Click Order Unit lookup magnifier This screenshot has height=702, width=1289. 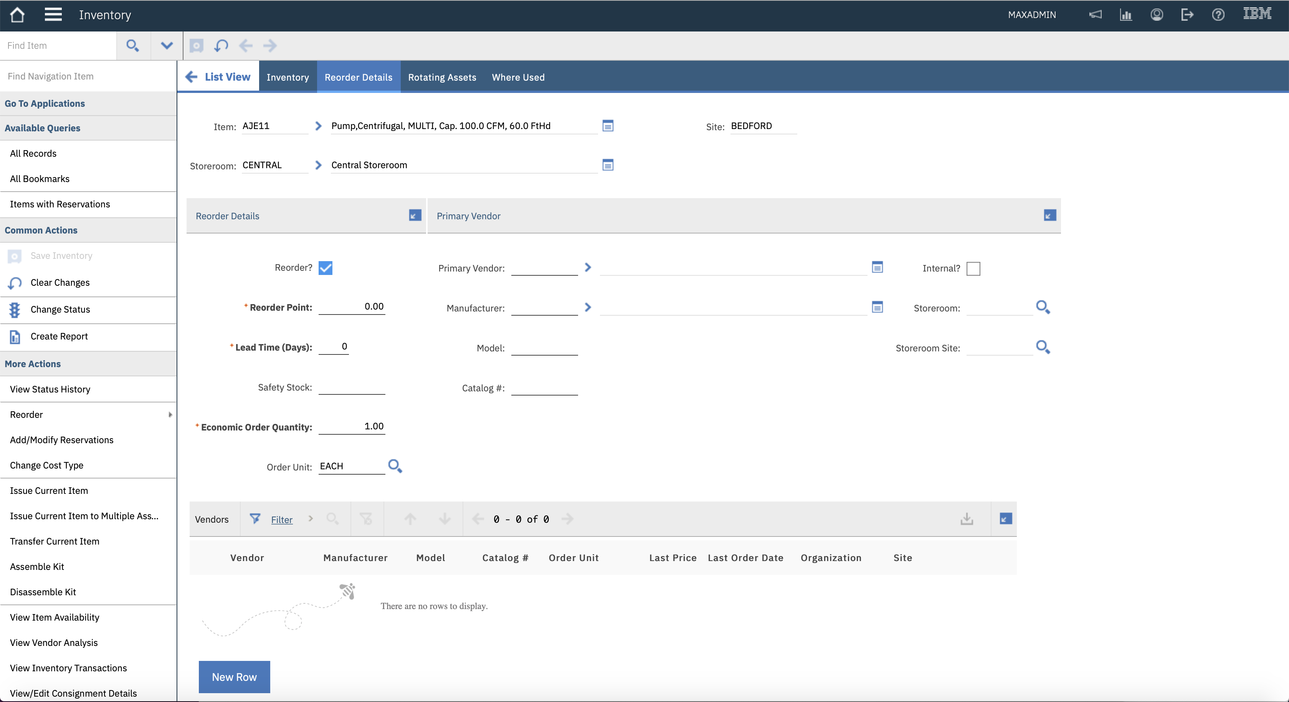click(395, 466)
